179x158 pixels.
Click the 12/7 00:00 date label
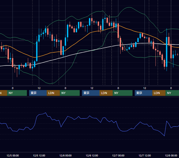coord(118,155)
